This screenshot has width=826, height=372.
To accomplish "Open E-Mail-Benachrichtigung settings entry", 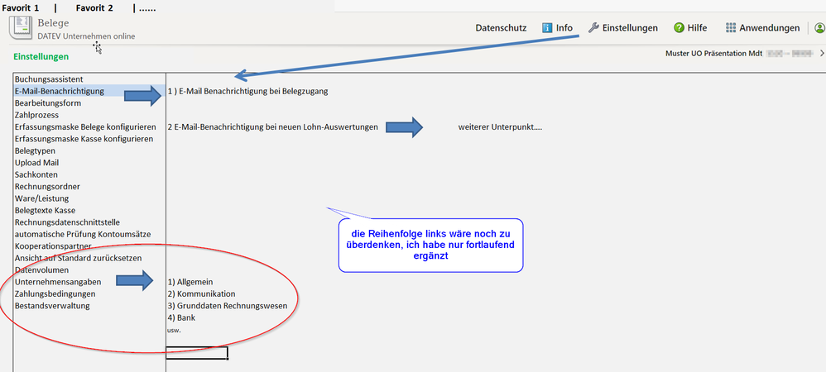I will [x=60, y=91].
